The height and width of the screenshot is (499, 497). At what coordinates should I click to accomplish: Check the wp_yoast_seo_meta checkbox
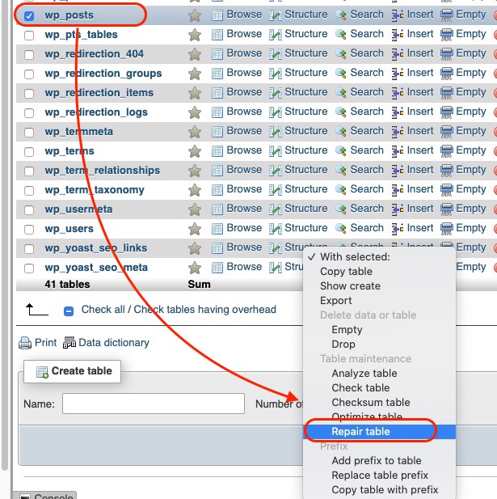click(x=29, y=268)
